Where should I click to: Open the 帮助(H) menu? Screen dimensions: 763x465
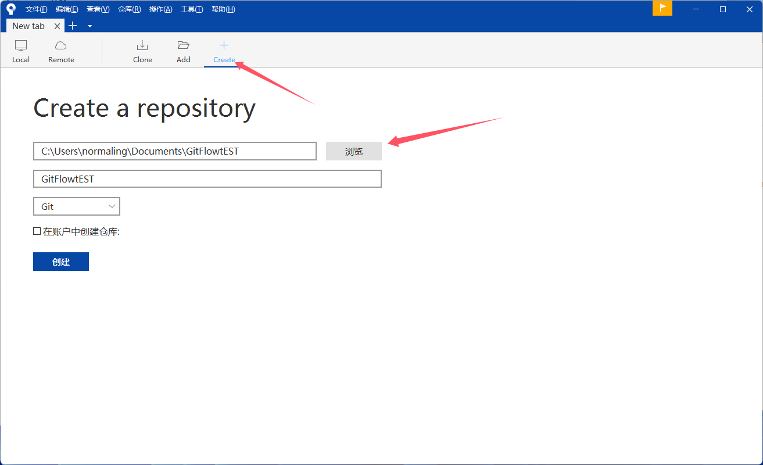[x=223, y=9]
